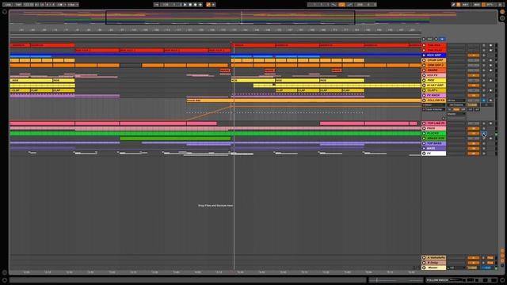Toggle the browser show/hide circle top-left
The height and width of the screenshot is (285, 507).
click(x=5, y=12)
